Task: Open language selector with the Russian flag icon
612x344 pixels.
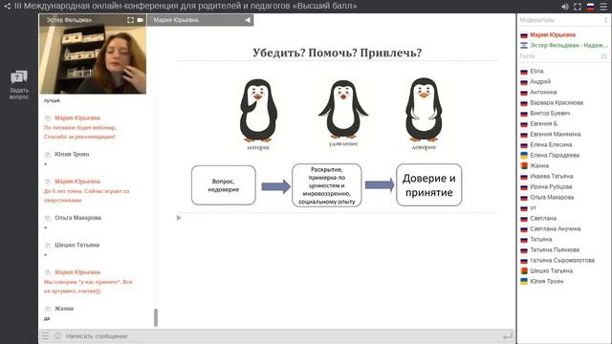Action: click(591, 7)
